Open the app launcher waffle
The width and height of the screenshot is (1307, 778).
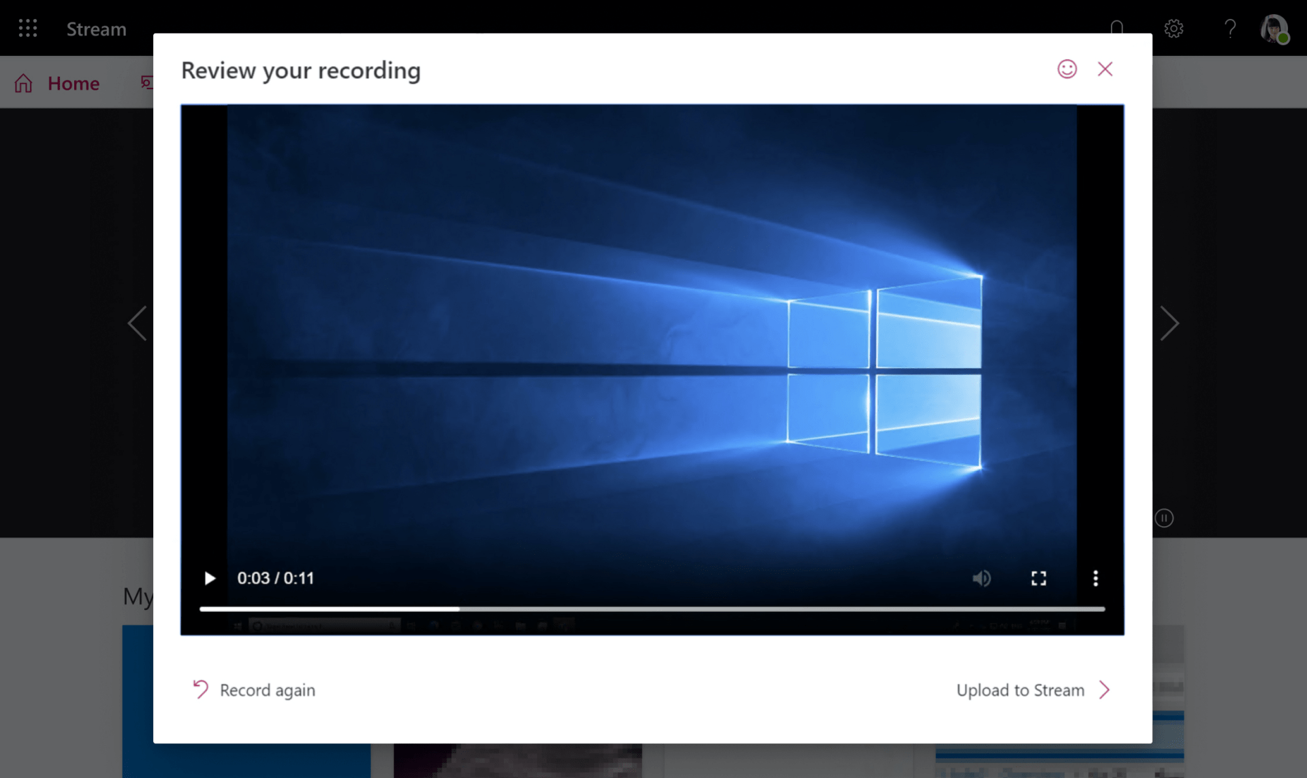point(28,28)
